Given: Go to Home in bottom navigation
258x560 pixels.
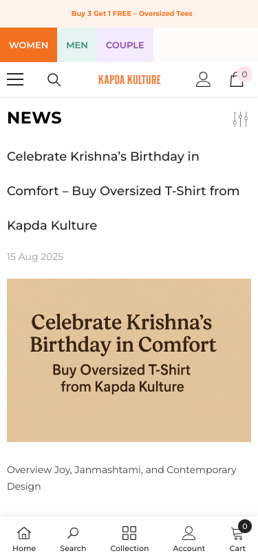Looking at the screenshot, I should [x=24, y=539].
